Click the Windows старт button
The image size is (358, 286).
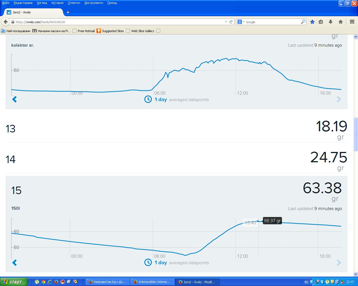tap(14, 282)
